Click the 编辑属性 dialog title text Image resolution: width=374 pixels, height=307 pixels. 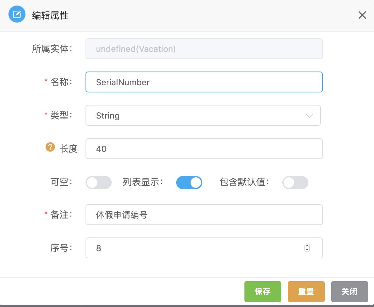click(50, 15)
